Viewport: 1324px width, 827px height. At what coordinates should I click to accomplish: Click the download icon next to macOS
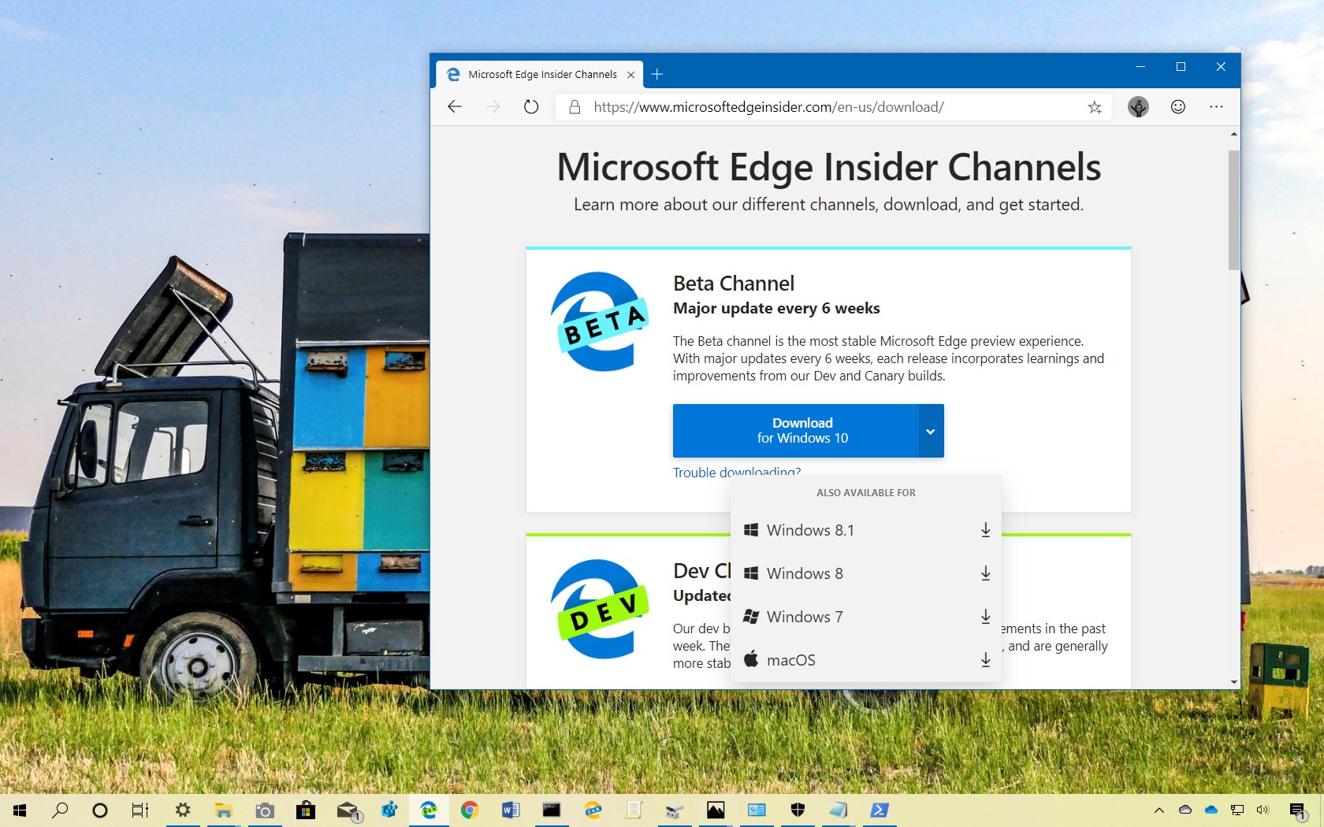tap(985, 660)
